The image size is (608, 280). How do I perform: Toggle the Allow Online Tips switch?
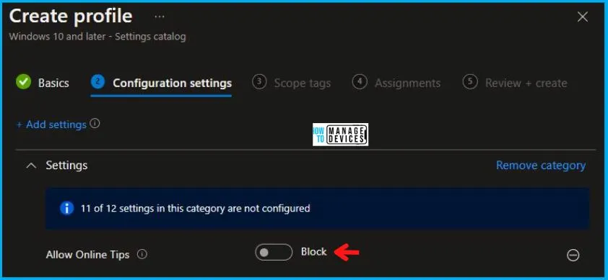[x=274, y=253]
